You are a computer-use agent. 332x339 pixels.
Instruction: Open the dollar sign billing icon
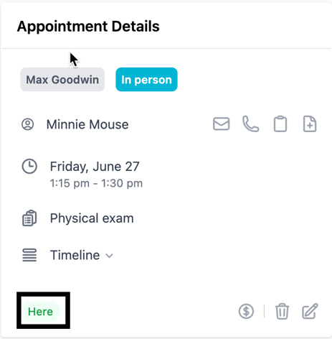[x=246, y=311]
